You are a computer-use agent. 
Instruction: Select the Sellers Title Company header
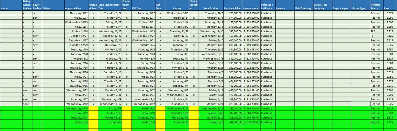click(x=322, y=5)
